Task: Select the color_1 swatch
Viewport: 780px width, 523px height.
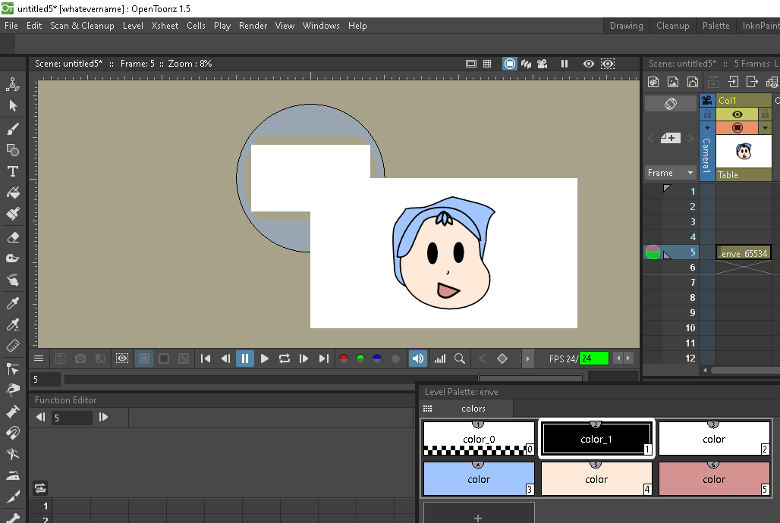Action: [x=596, y=438]
